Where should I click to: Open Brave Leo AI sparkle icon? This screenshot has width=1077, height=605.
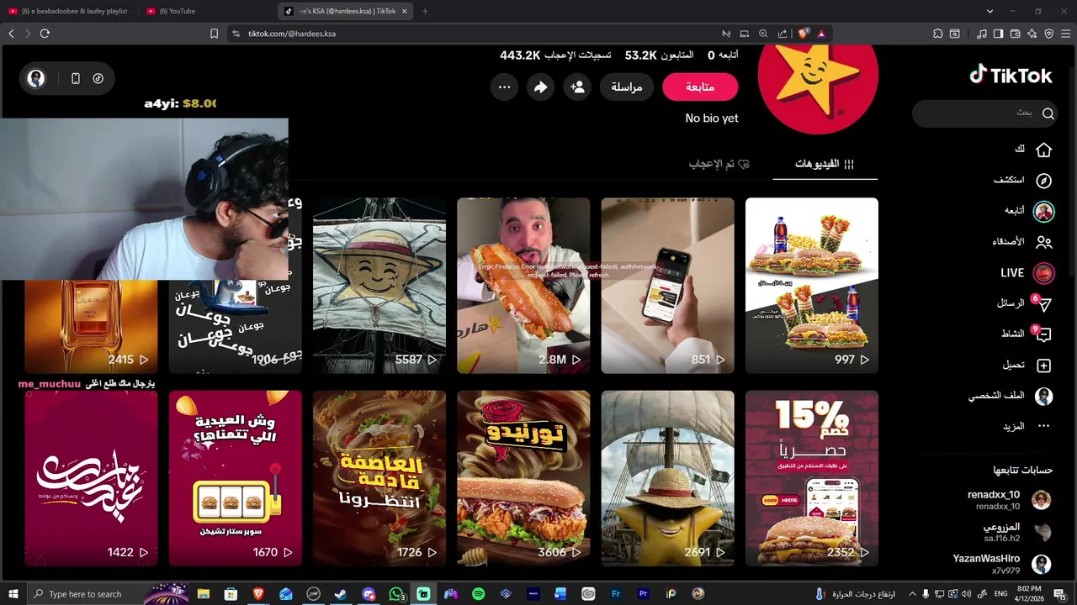[x=1032, y=34]
